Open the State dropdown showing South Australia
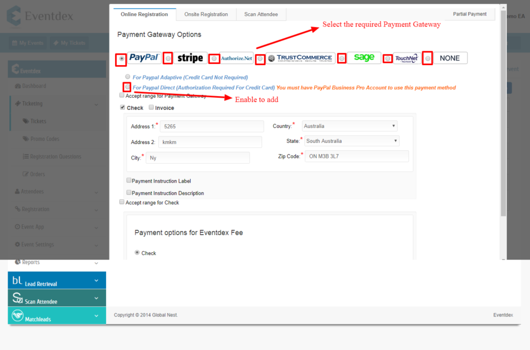The image size is (530, 350). [x=351, y=141]
